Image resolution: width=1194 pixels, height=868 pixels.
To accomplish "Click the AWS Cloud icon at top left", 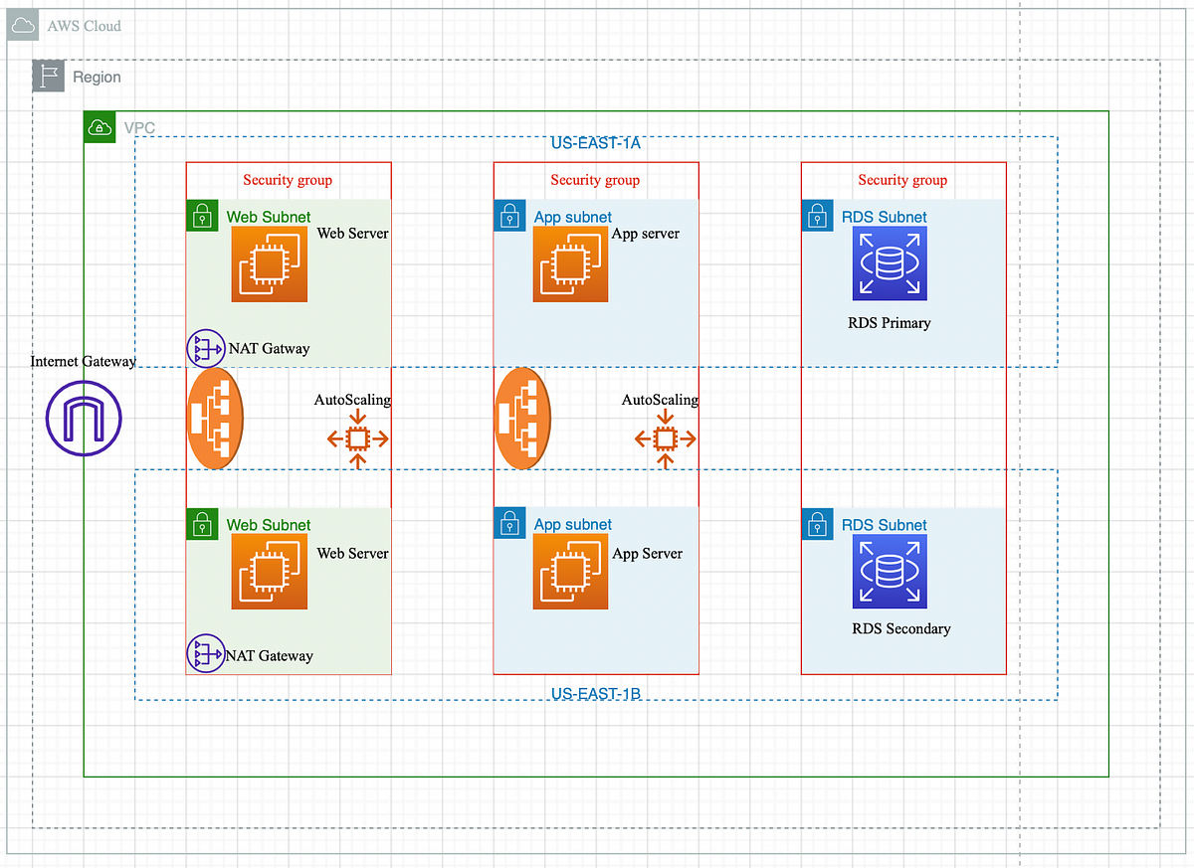I will pos(22,25).
